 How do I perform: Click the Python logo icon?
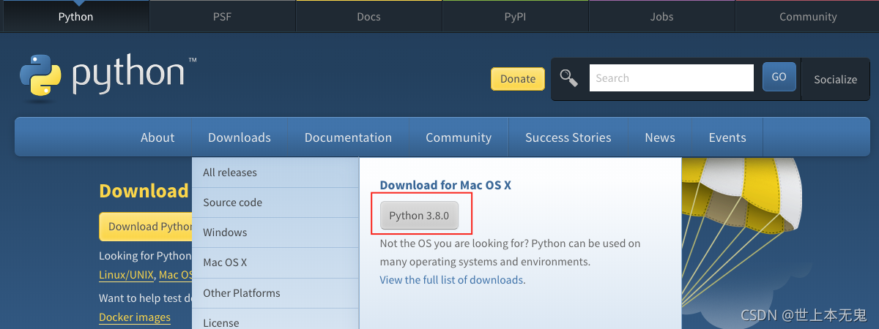(x=41, y=75)
